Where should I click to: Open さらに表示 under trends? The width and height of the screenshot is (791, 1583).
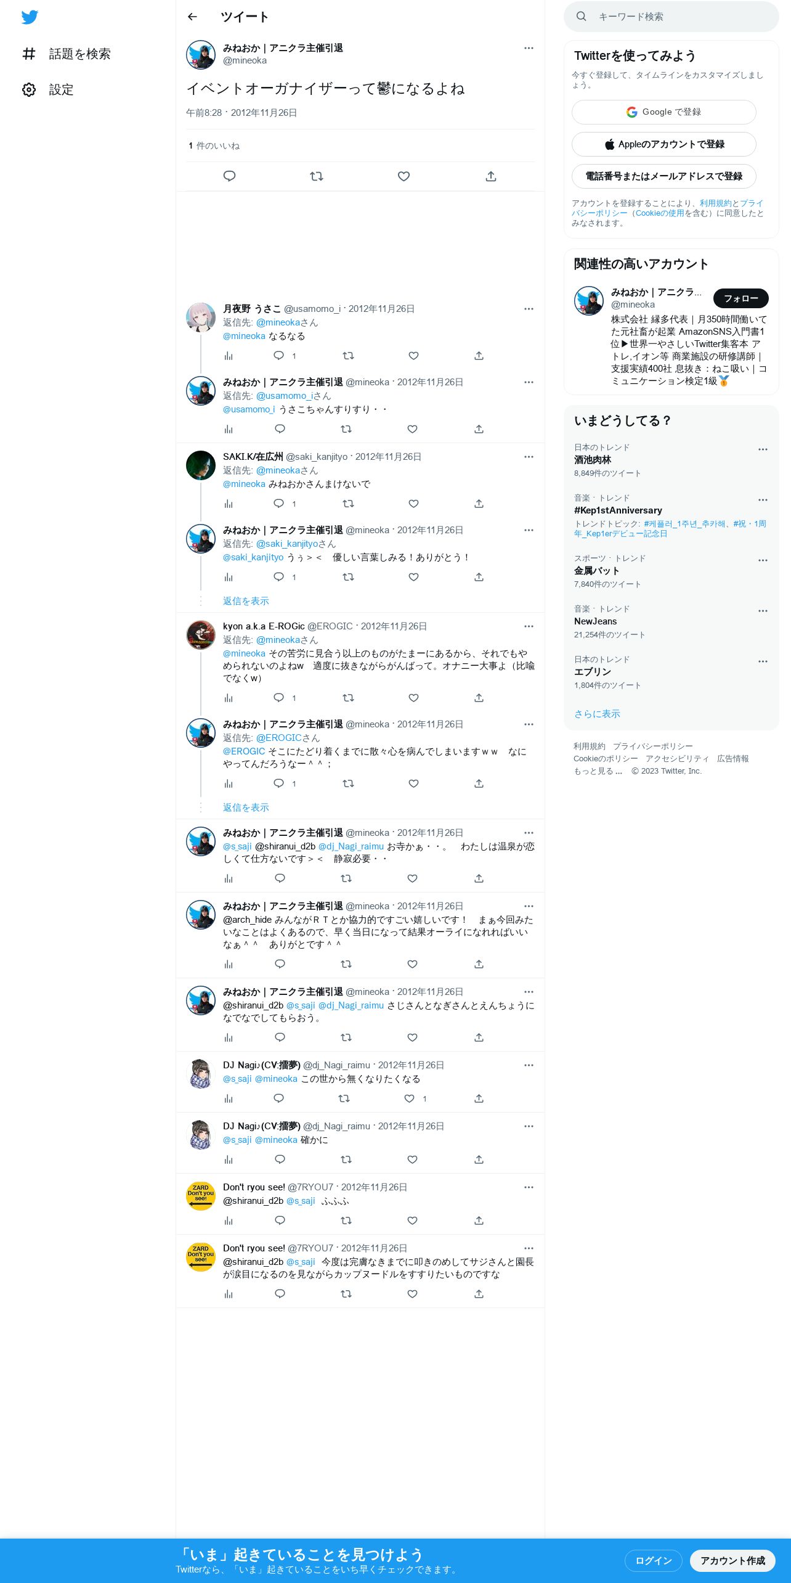597,714
